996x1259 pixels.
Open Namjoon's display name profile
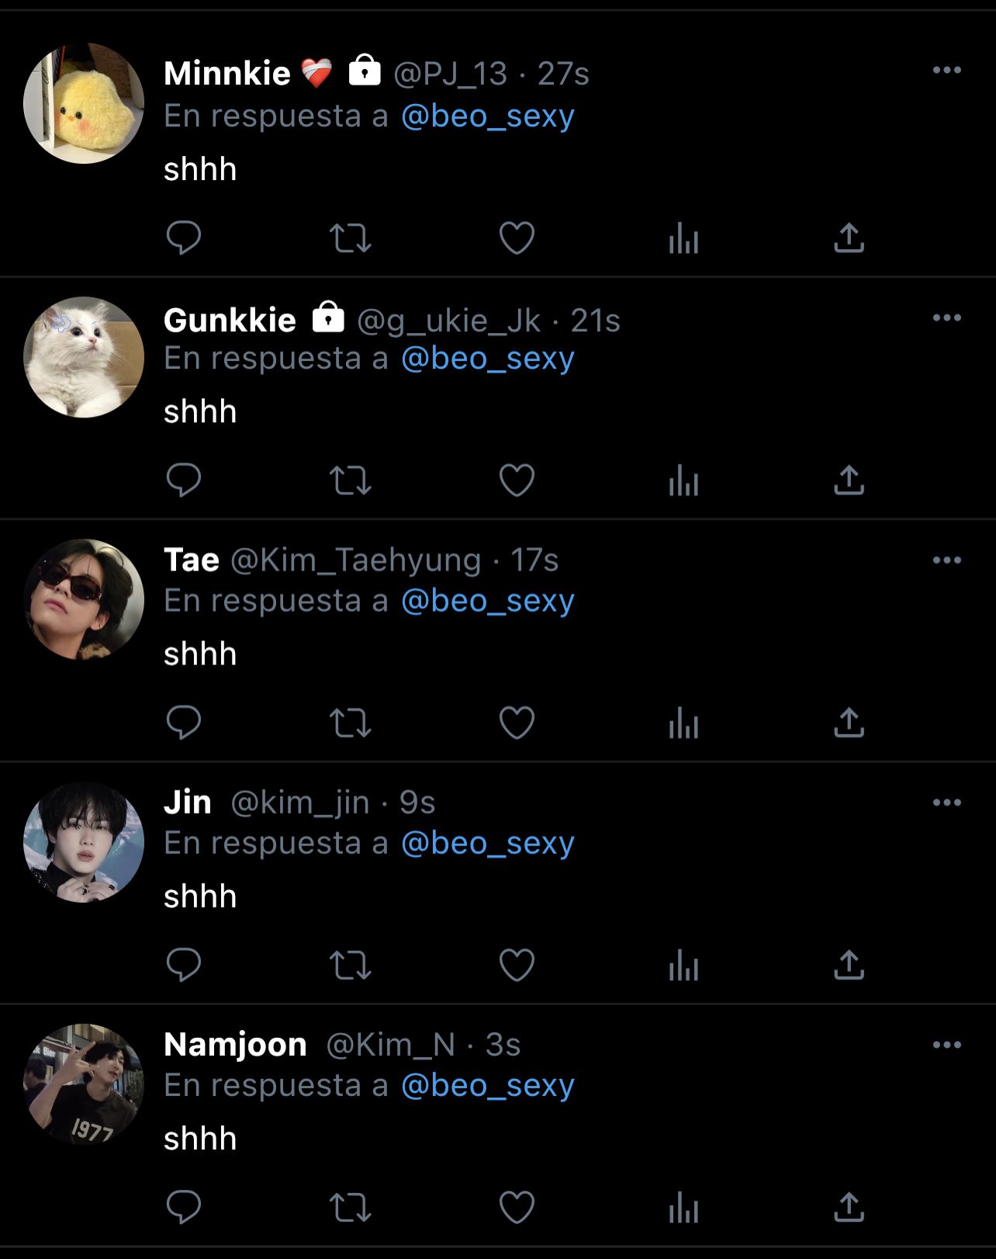point(235,1045)
